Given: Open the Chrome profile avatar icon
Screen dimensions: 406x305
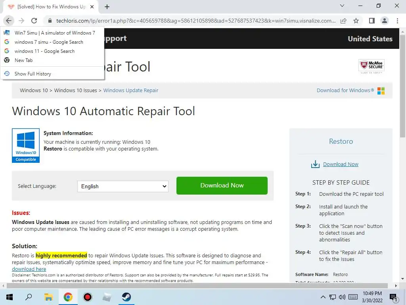Looking at the screenshot, I should 385,21.
